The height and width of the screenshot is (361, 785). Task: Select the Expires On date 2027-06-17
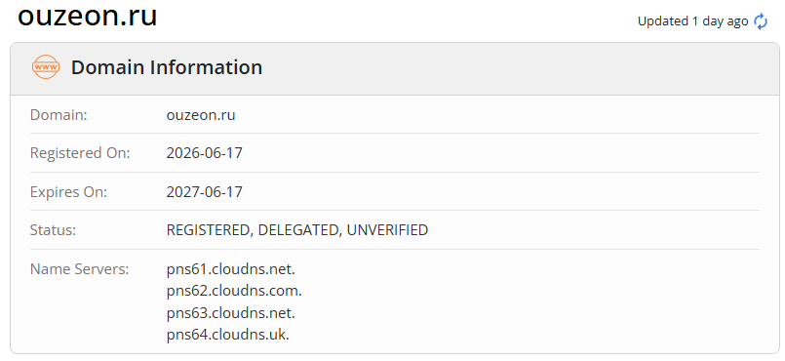pyautogui.click(x=204, y=192)
